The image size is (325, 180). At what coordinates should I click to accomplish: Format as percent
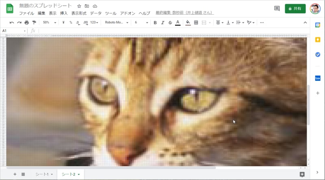tap(71, 22)
